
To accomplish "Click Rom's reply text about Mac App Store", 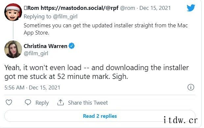I will click(106, 29).
